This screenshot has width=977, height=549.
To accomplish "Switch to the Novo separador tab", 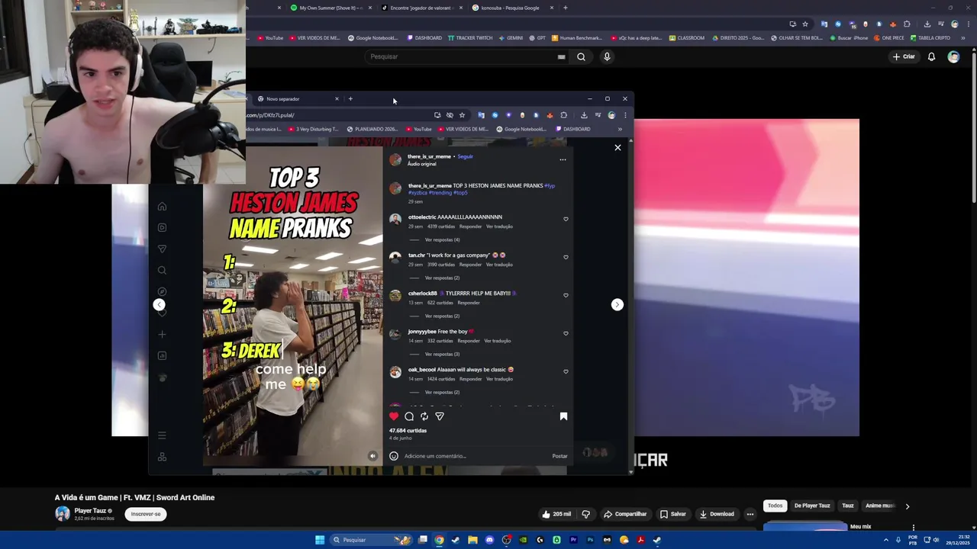I will [x=296, y=98].
